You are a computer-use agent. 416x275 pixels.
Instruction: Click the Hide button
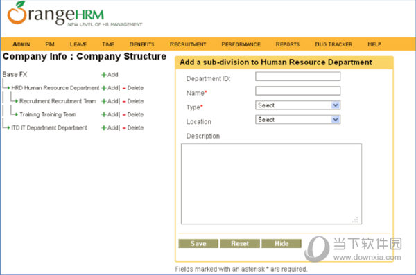tap(281, 243)
